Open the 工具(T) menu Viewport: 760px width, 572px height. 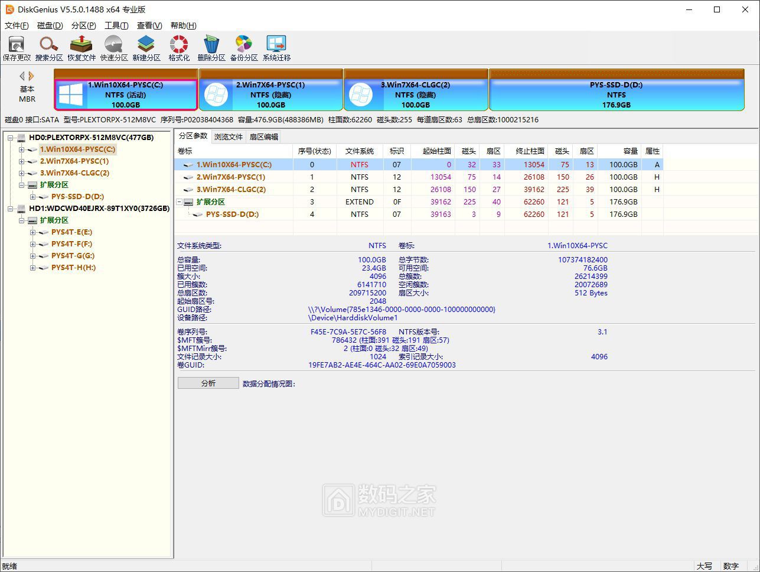[x=116, y=25]
